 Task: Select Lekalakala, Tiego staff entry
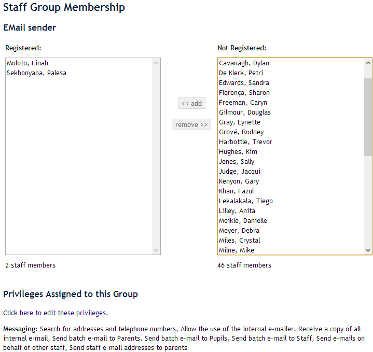(246, 201)
